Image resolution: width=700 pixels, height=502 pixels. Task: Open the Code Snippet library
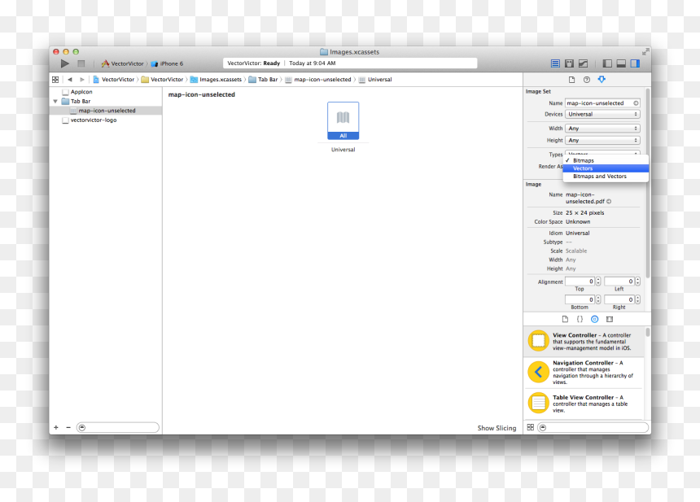pyautogui.click(x=580, y=319)
